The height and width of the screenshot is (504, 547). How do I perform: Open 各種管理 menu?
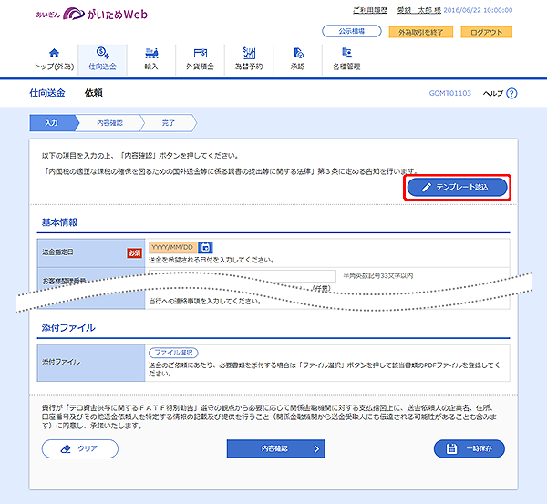pos(346,59)
